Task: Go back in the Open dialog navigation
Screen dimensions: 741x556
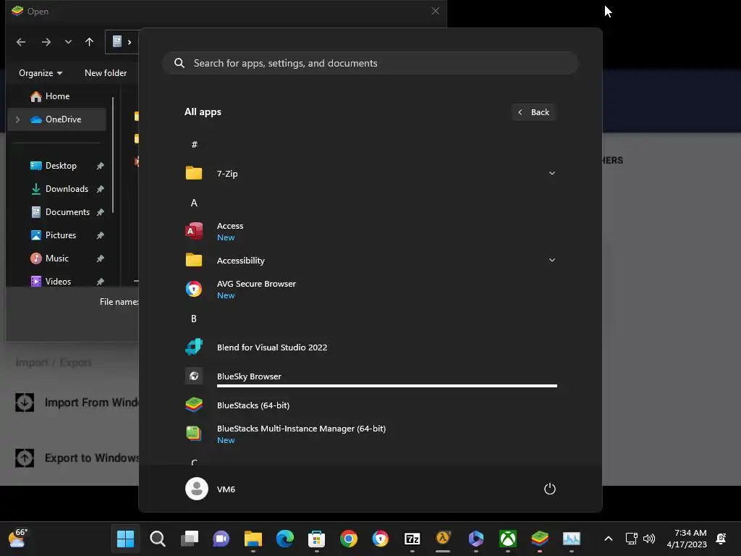Action: coord(21,41)
